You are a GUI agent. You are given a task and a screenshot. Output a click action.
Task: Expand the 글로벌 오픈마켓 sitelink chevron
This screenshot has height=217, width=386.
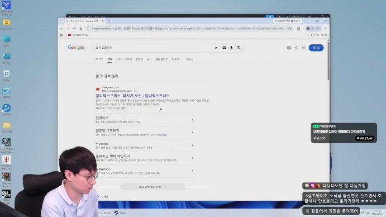pos(192,132)
